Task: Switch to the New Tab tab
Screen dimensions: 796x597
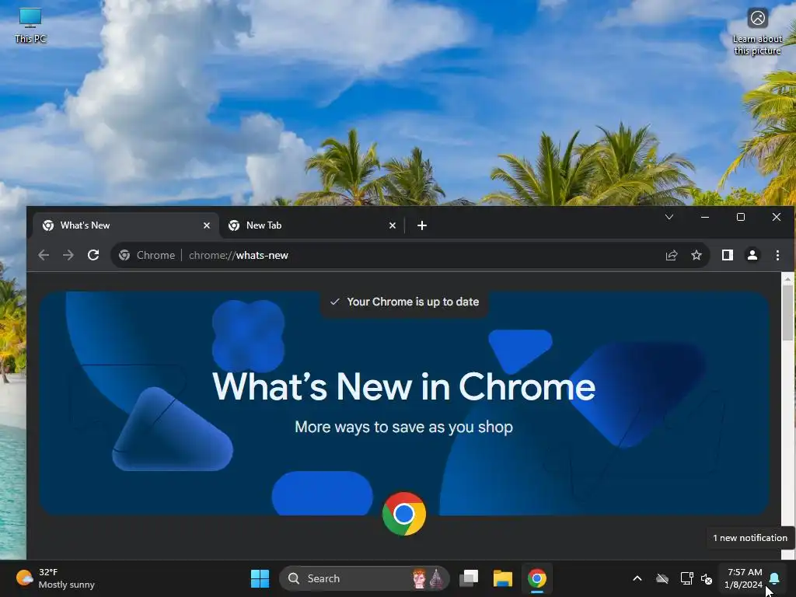Action: [x=312, y=225]
